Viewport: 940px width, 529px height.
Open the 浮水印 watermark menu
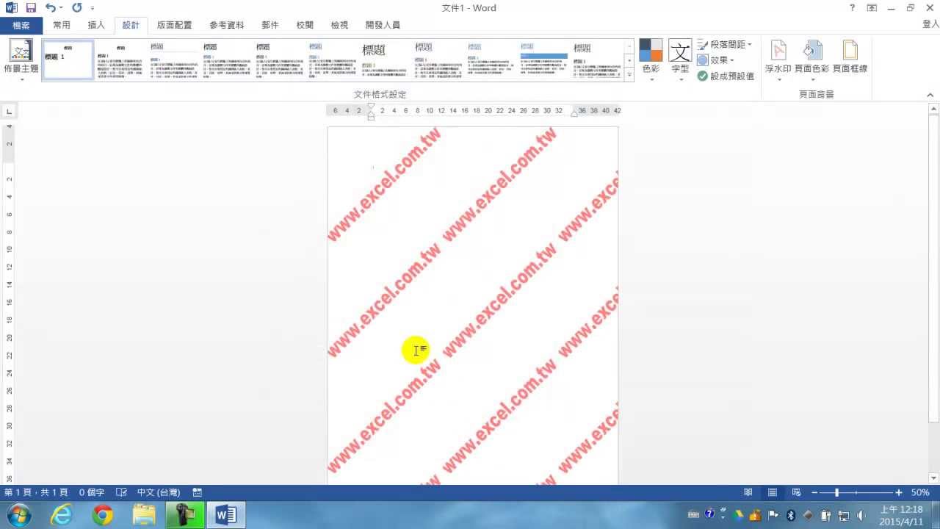click(x=778, y=60)
